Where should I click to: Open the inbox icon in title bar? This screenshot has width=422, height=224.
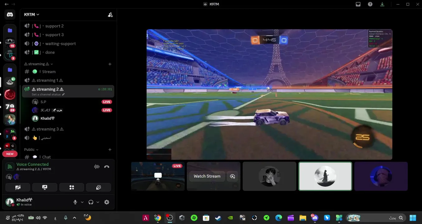(358, 4)
